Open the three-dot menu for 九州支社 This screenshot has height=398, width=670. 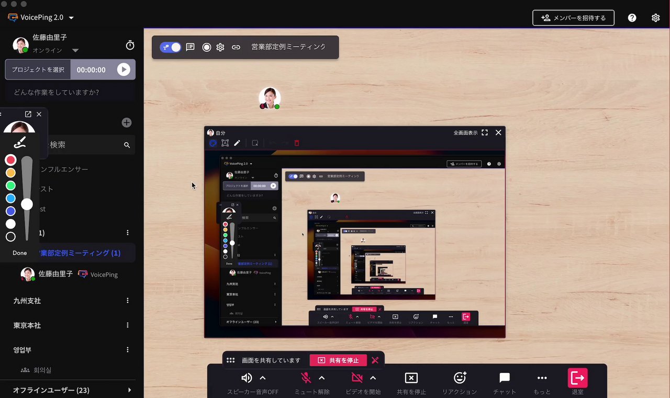point(127,301)
